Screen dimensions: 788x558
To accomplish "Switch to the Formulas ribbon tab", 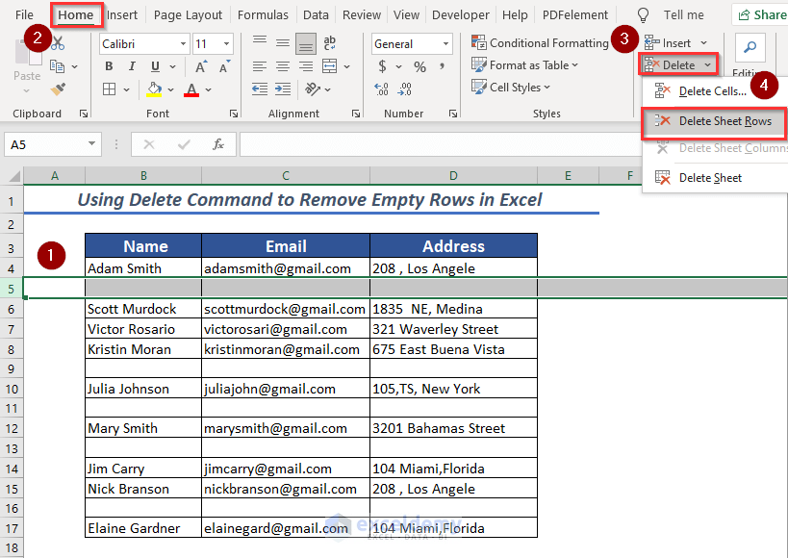I will pyautogui.click(x=263, y=14).
